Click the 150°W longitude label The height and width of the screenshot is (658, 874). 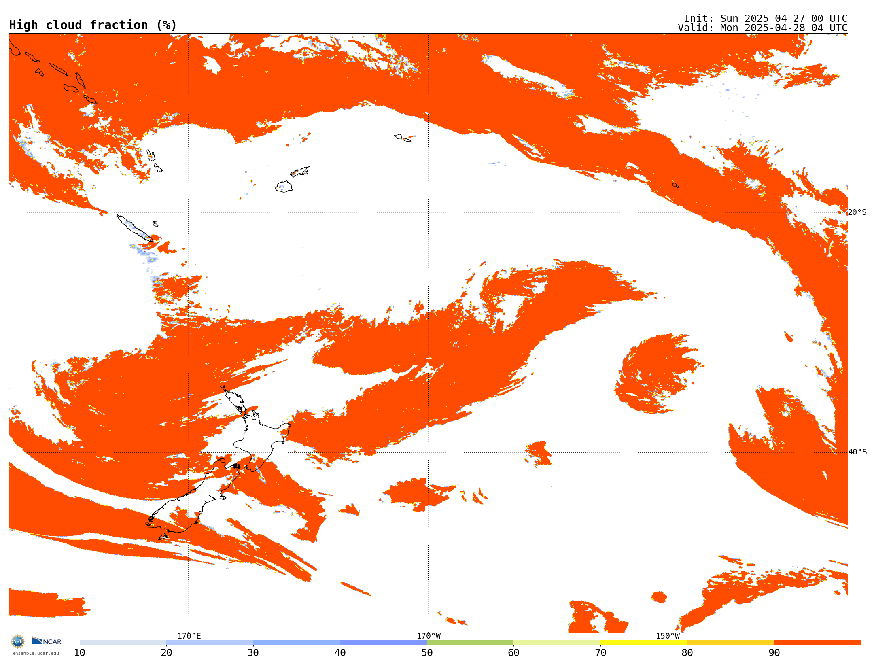[668, 636]
